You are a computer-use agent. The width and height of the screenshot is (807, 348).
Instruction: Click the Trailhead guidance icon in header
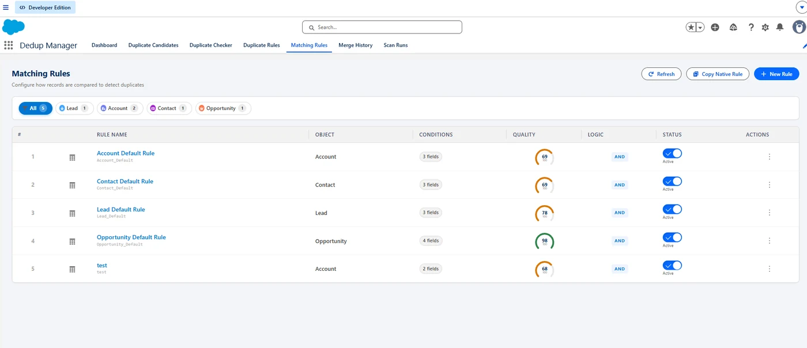click(x=733, y=27)
